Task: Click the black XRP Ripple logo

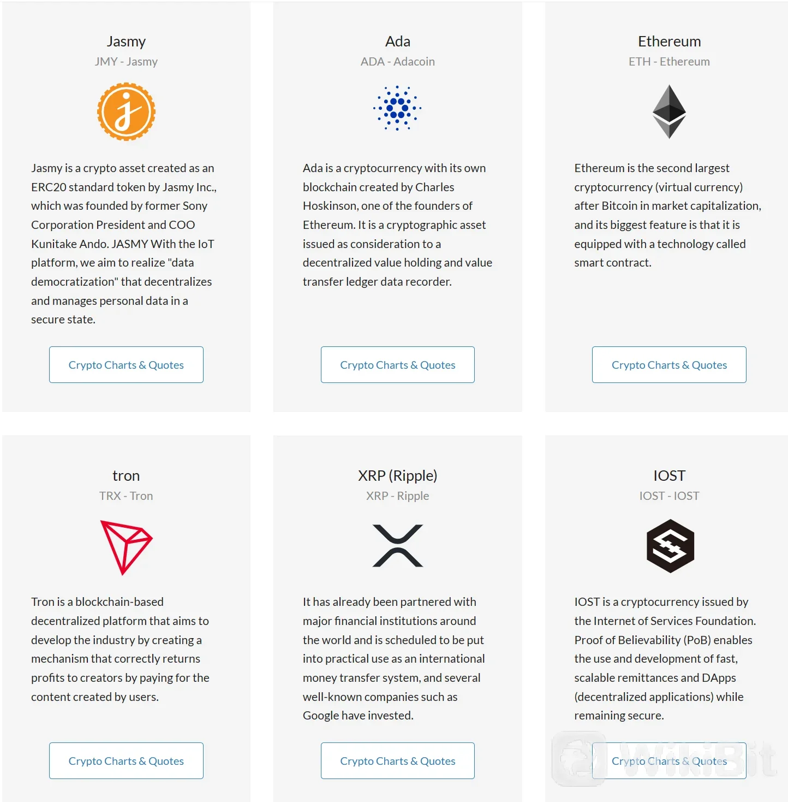Action: [x=397, y=546]
